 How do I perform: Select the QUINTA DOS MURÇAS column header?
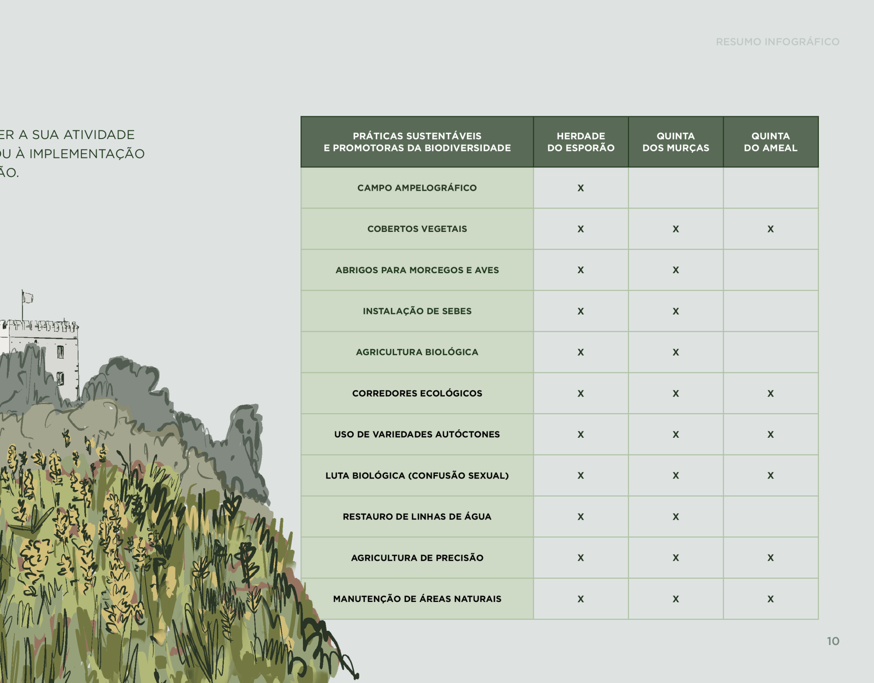point(676,142)
